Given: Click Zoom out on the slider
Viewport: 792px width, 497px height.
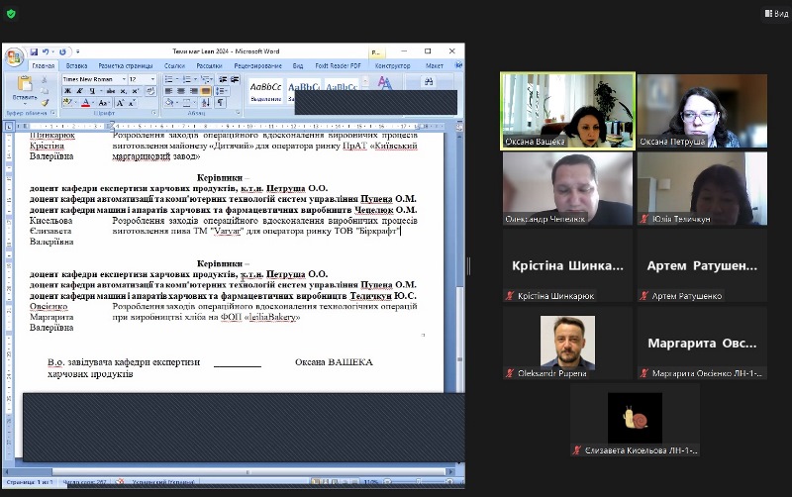Looking at the screenshot, I should tap(387, 482).
